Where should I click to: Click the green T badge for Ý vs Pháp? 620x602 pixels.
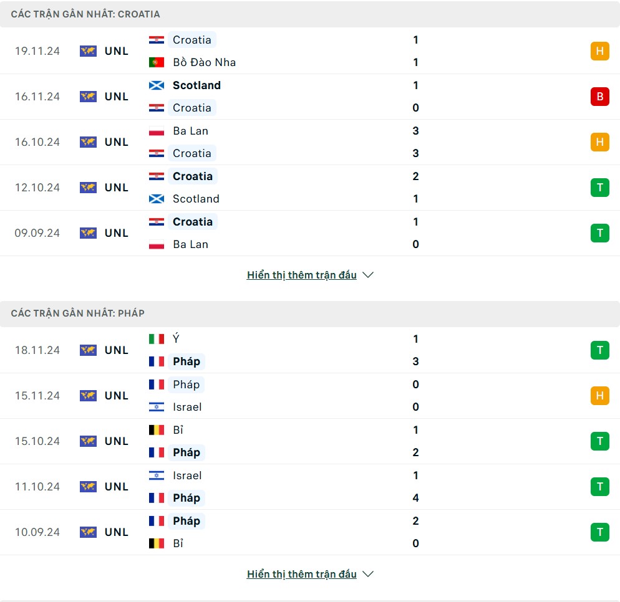(x=600, y=350)
